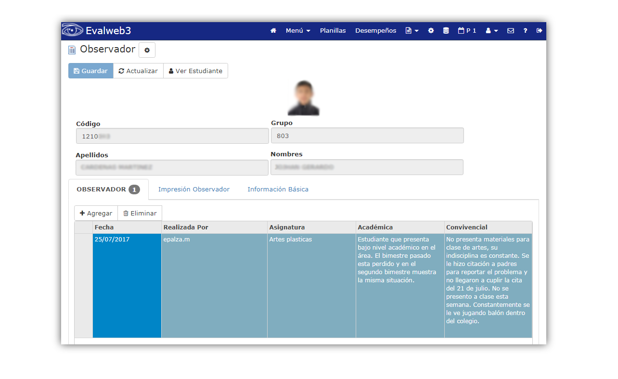This screenshot has height=379, width=618.
Task: Click the Código input field
Action: 172,136
